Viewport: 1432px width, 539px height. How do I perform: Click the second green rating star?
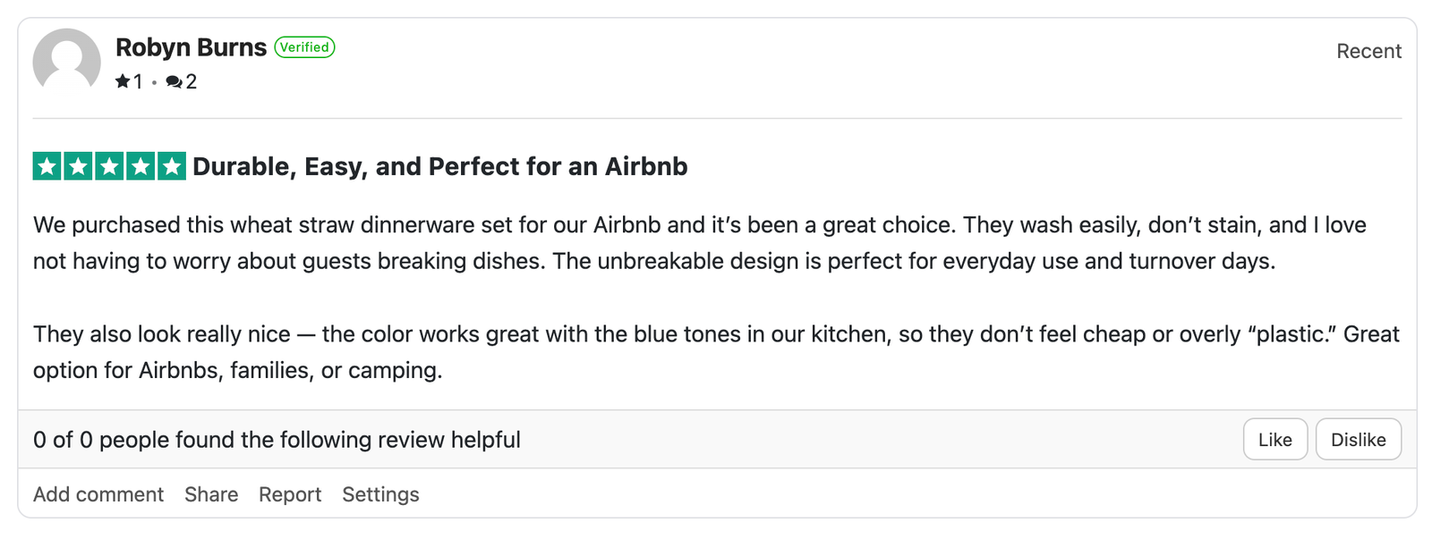coord(79,166)
